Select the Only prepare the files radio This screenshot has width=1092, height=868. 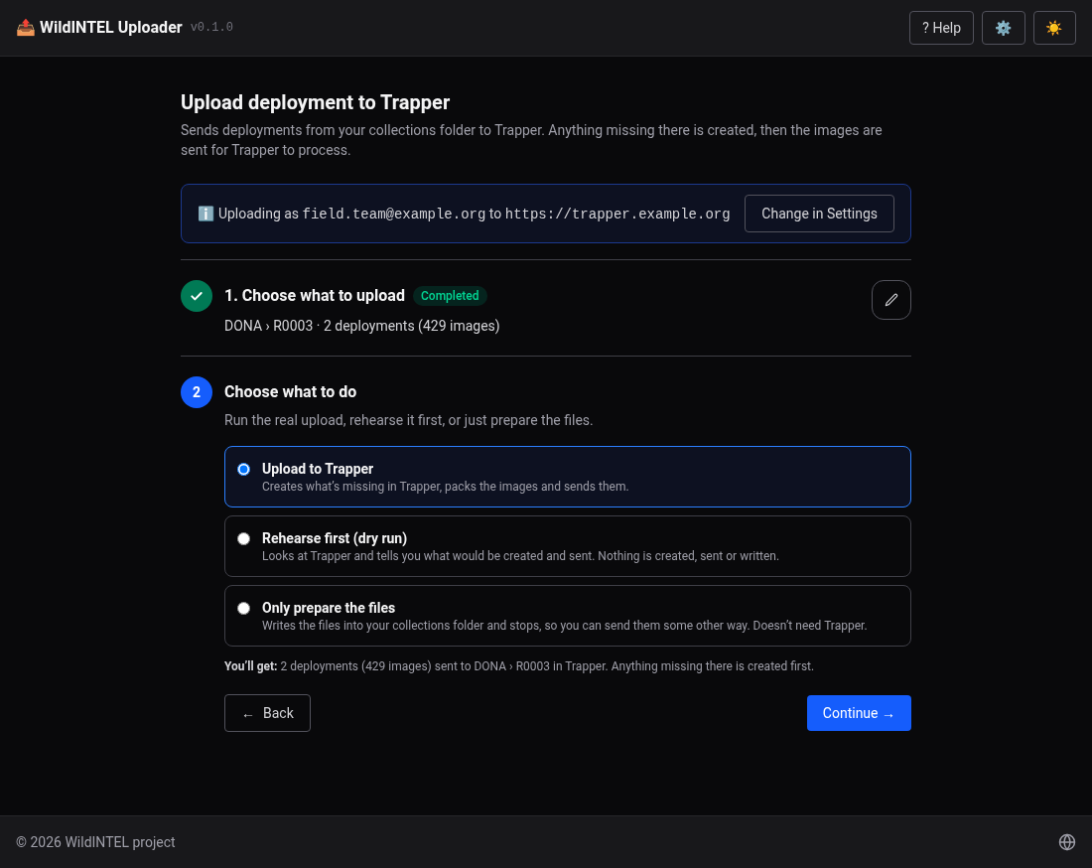pos(243,609)
